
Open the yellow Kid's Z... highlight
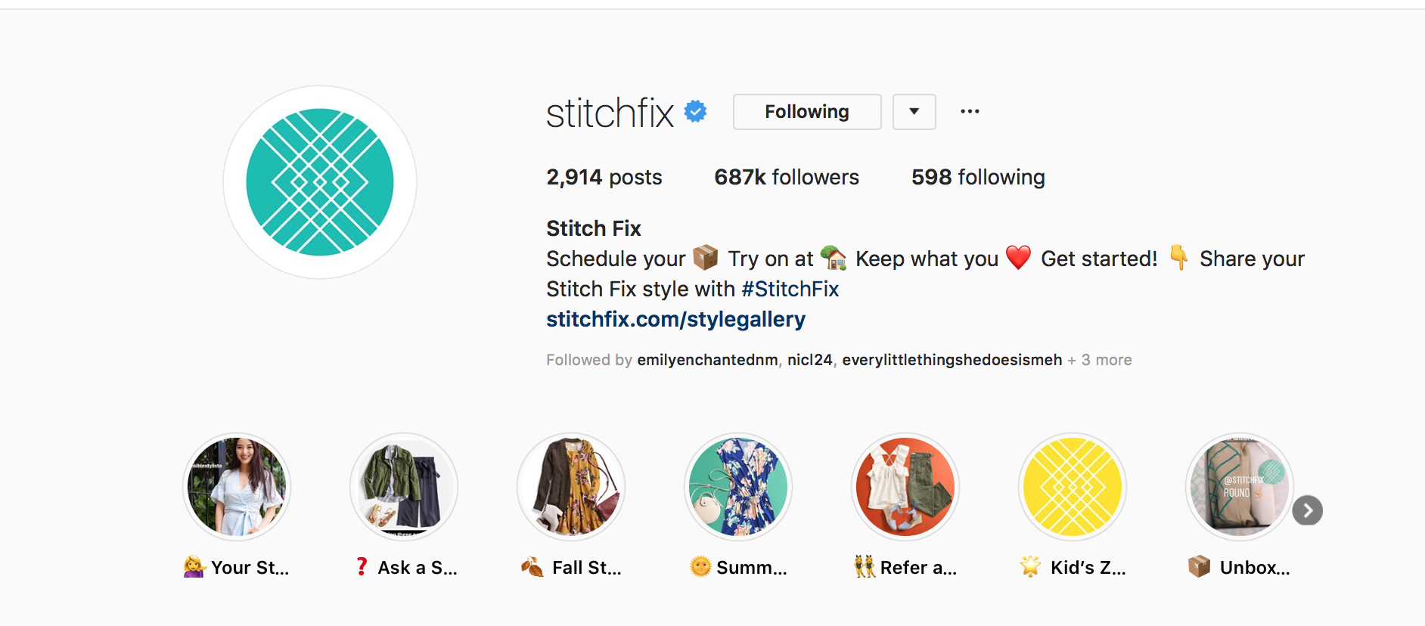click(x=1073, y=487)
